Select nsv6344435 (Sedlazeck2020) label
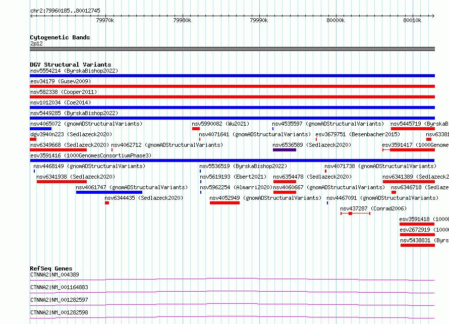This screenshot has width=449, height=324. pos(144,198)
